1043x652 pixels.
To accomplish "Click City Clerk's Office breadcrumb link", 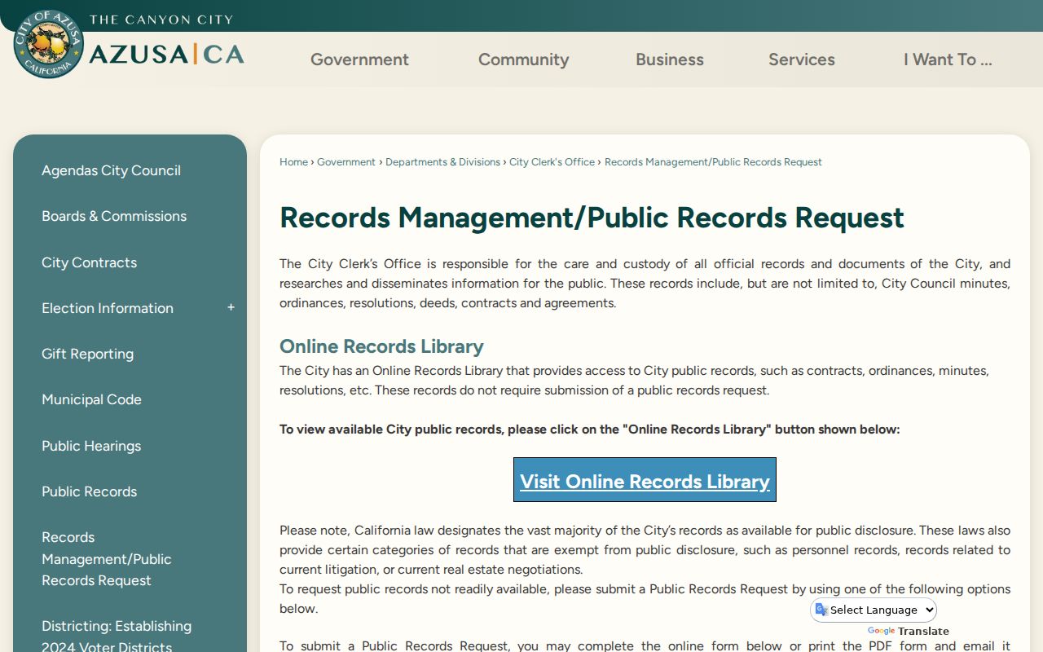I will point(552,162).
